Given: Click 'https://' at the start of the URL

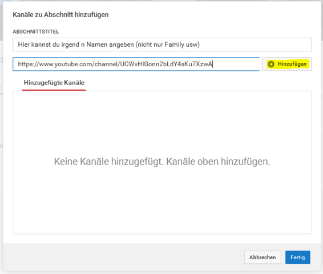Looking at the screenshot, I should [28, 64].
